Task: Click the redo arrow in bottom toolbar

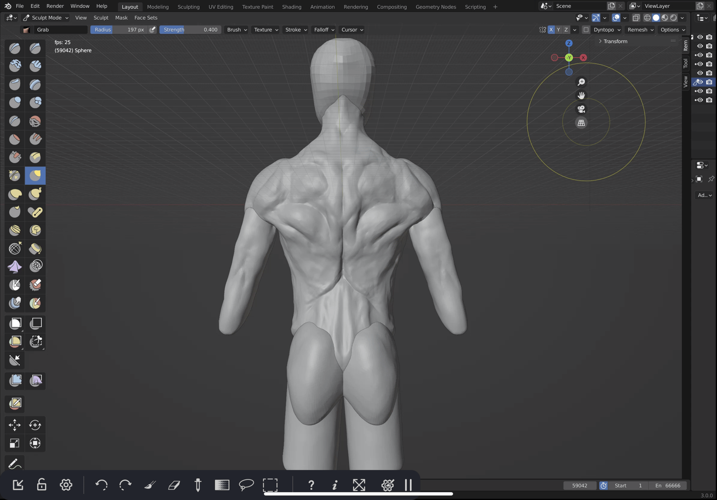Action: click(125, 485)
